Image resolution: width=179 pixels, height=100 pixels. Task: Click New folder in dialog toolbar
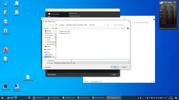point(55,28)
